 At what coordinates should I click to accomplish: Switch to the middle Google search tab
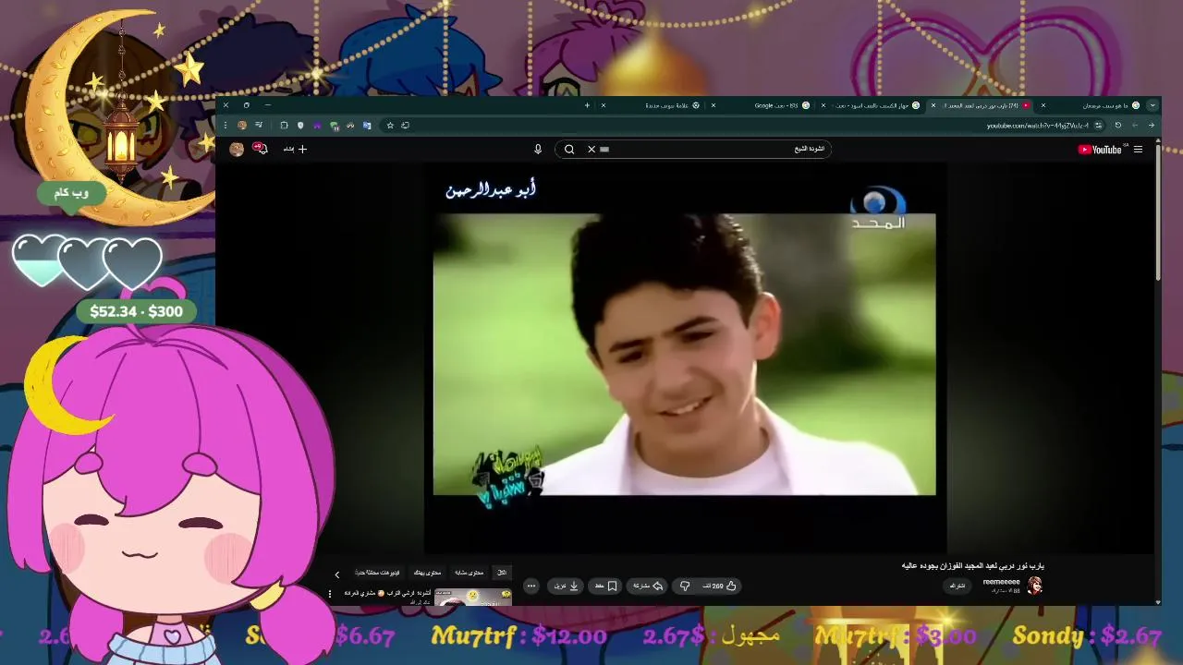tap(872, 105)
